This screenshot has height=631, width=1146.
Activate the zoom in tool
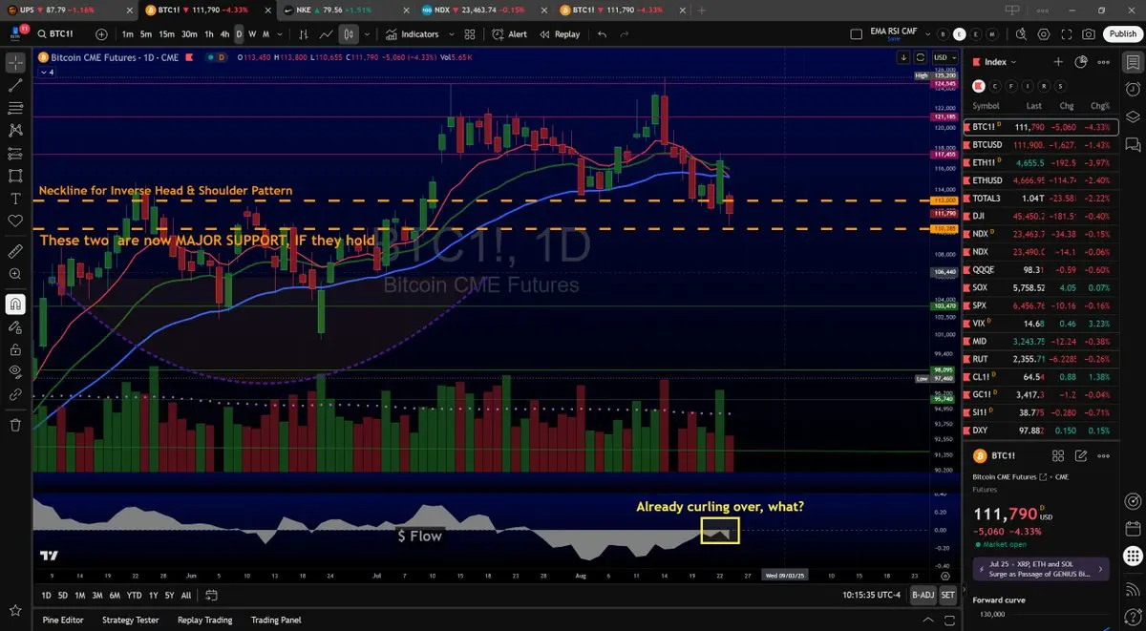tap(15, 274)
